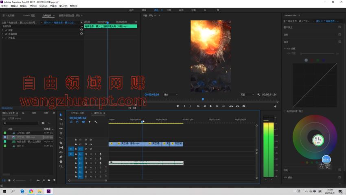Toggle V3 track output eye
Screen dimensions: 346x195
coord(91,140)
